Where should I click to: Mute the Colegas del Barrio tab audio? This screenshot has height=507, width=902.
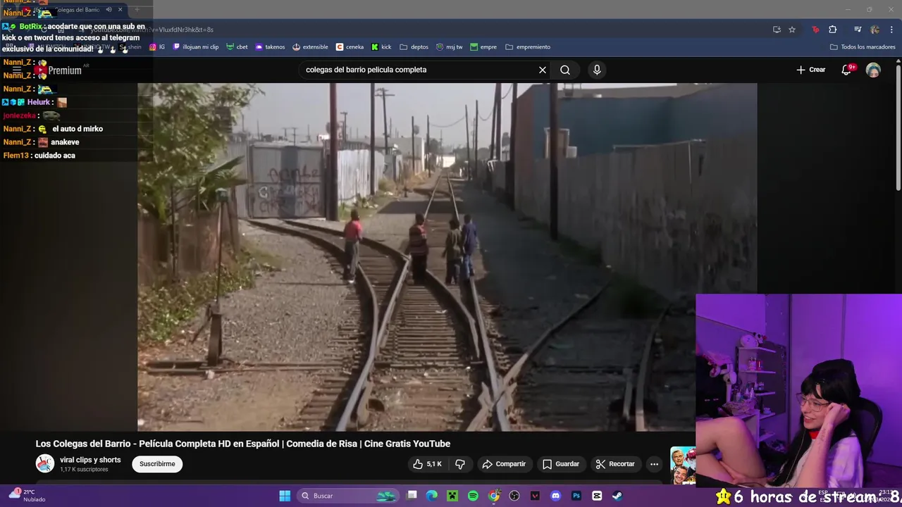click(109, 10)
